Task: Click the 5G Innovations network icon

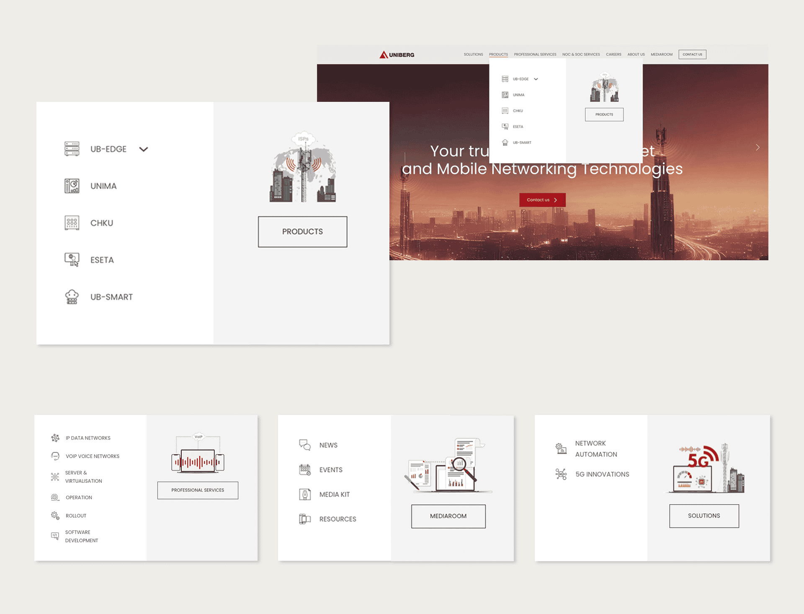Action: pos(561,474)
